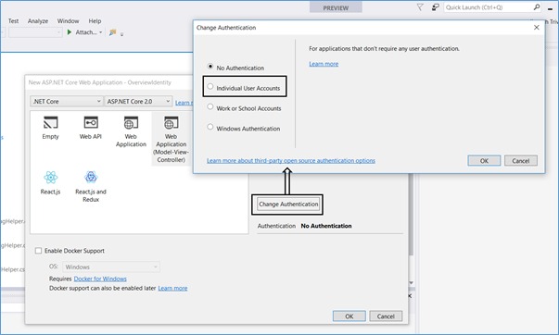Click the 'No Authentication' status text
Screen dimensions: 559x335
(x=326, y=226)
